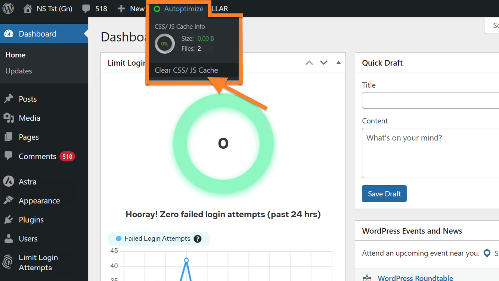Click New in admin bar

tap(137, 9)
